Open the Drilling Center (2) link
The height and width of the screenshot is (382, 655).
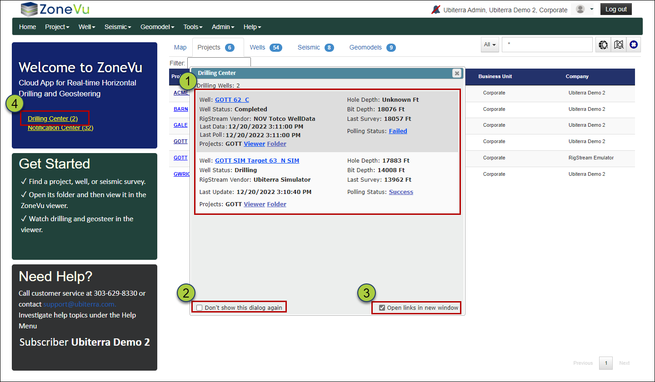click(53, 119)
